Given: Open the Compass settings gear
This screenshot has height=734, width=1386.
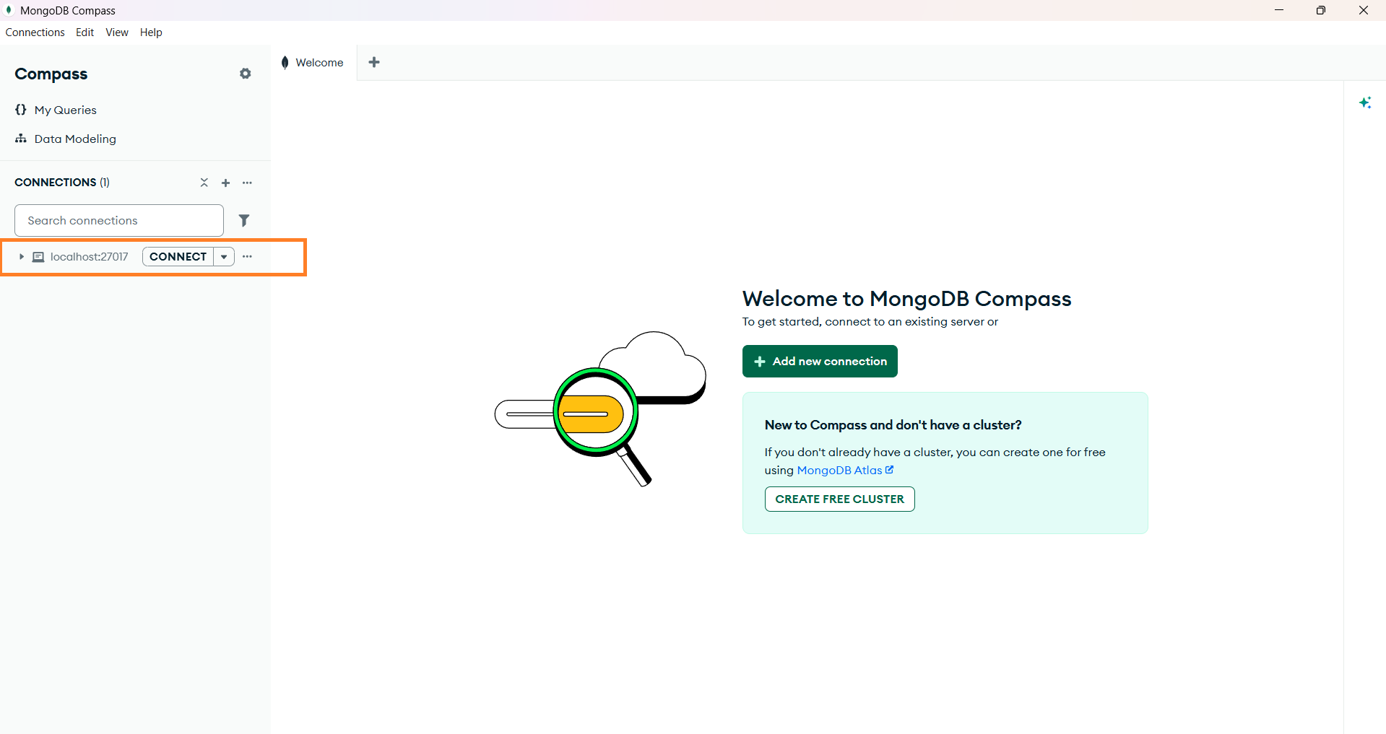Looking at the screenshot, I should [245, 74].
